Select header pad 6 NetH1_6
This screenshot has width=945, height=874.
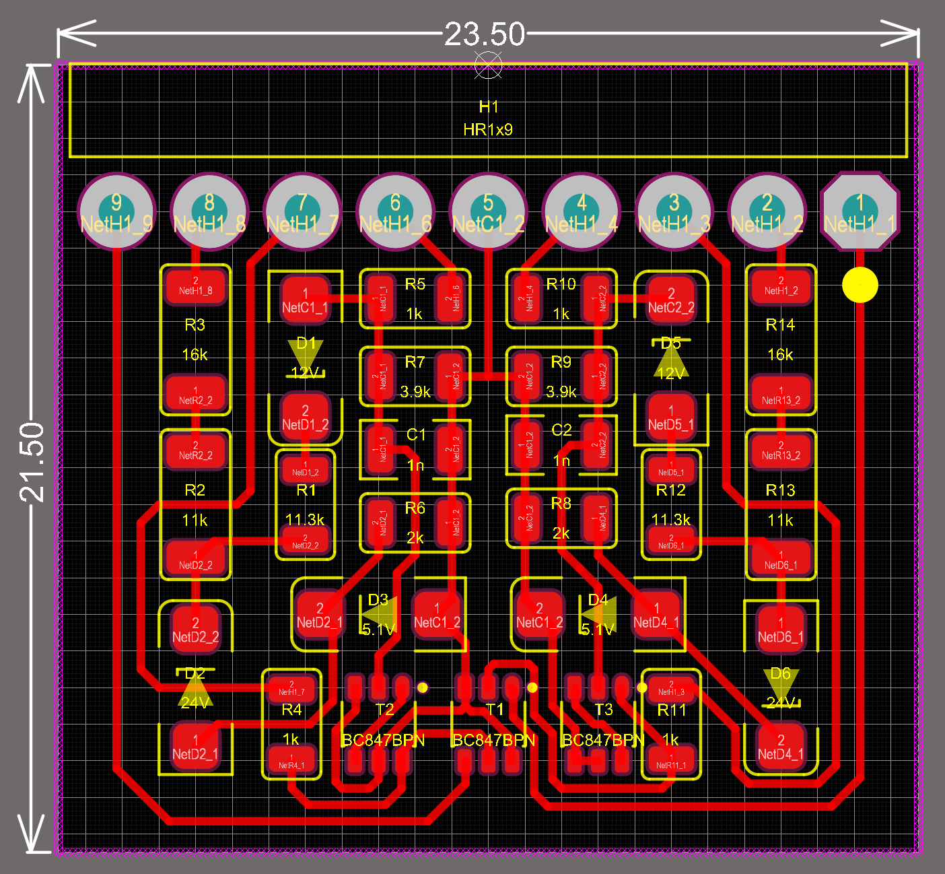click(x=395, y=211)
